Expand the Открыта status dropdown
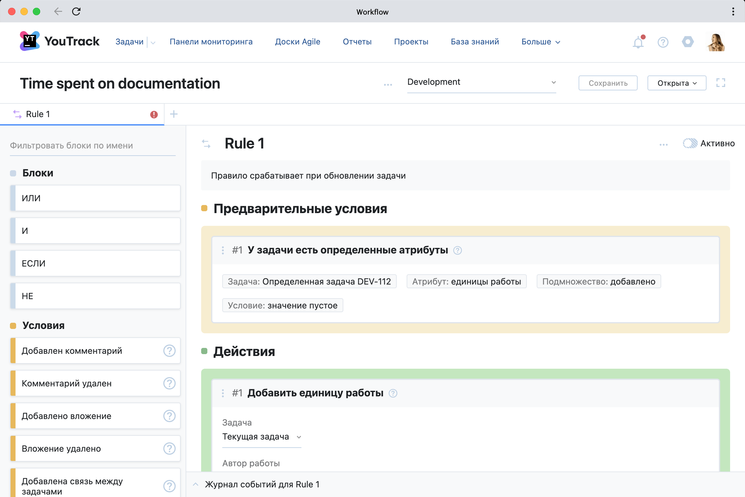The image size is (745, 497). point(677,83)
